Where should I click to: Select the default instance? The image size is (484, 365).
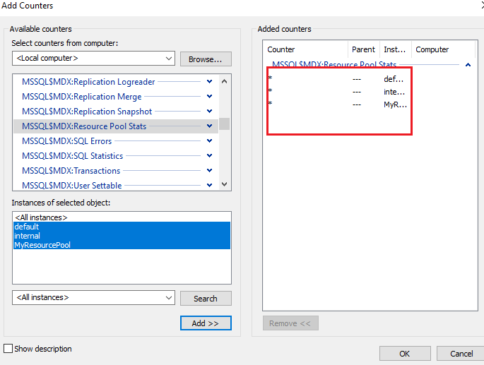click(122, 227)
